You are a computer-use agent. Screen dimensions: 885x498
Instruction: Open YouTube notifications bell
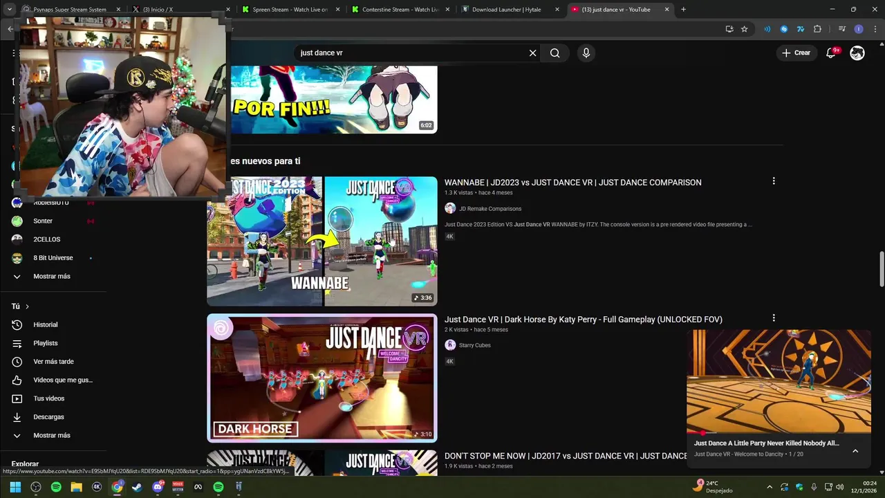click(832, 53)
